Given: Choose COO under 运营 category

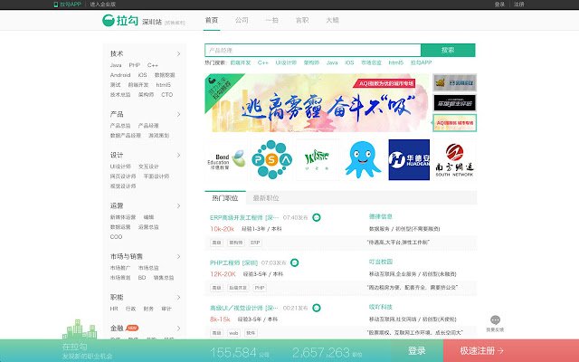Looking at the screenshot, I should [116, 237].
